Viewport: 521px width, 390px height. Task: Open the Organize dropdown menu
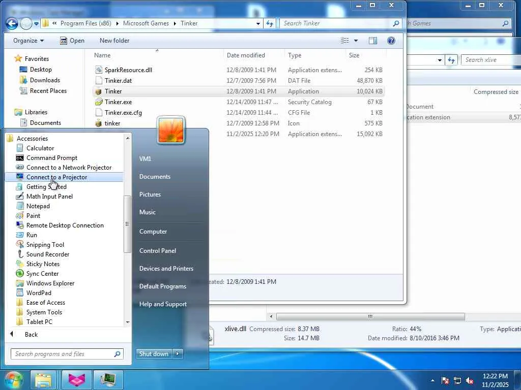coord(28,41)
